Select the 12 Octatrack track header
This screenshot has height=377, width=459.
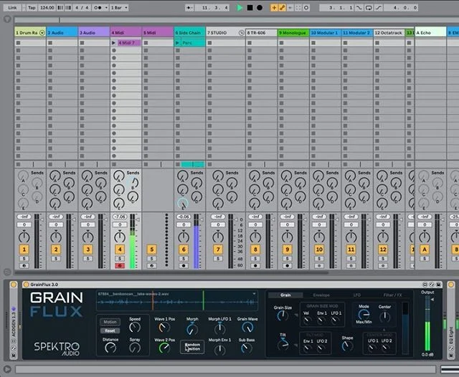tap(389, 33)
